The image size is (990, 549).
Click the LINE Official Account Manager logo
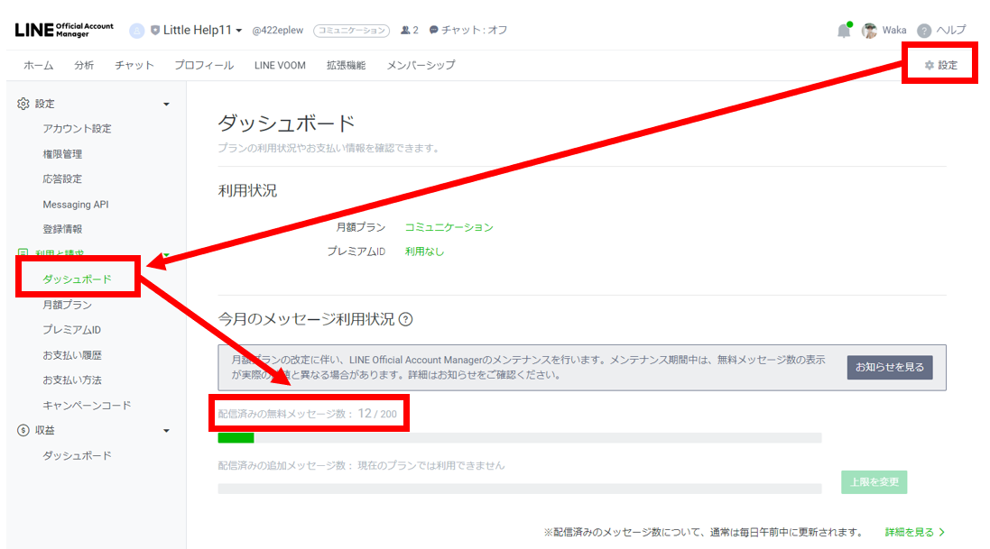point(64,30)
